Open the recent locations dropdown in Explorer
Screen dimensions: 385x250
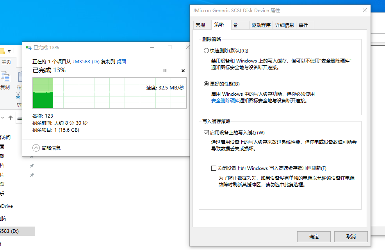click(x=2, y=118)
